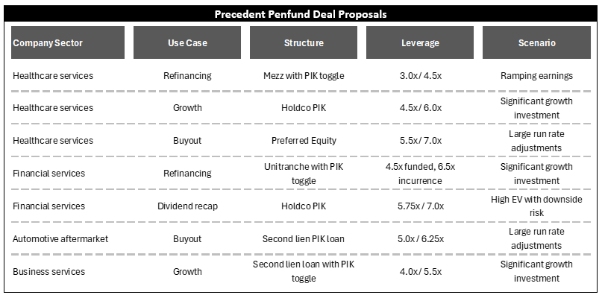Select the Company Sector column header
This screenshot has width=602, height=295.
tap(68, 42)
